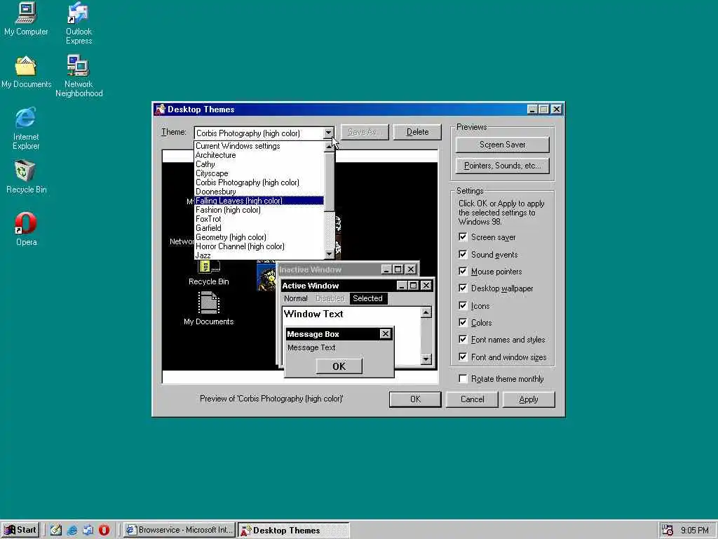The image size is (718, 539).
Task: Toggle Sound events checkbox
Action: [x=463, y=254]
